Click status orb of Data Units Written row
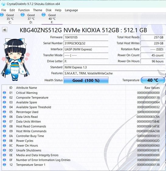Image resolution: width=166 pixels, height=171 pixels. (x=4, y=121)
